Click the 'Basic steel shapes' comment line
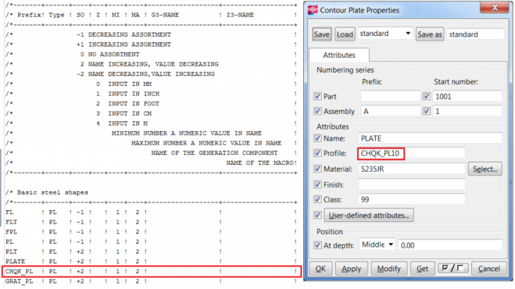 point(47,192)
